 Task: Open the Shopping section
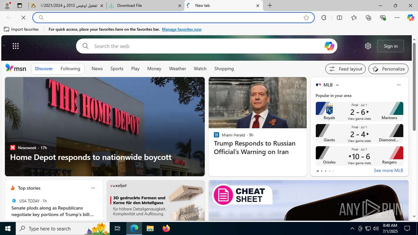pyautogui.click(x=224, y=69)
